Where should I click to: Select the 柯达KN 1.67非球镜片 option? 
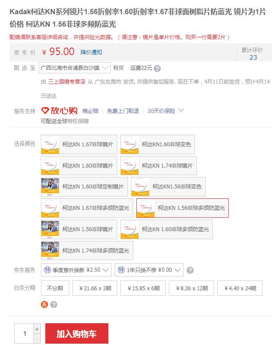click(79, 144)
